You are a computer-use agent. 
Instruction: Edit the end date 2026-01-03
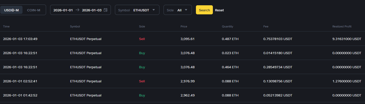tap(92, 10)
